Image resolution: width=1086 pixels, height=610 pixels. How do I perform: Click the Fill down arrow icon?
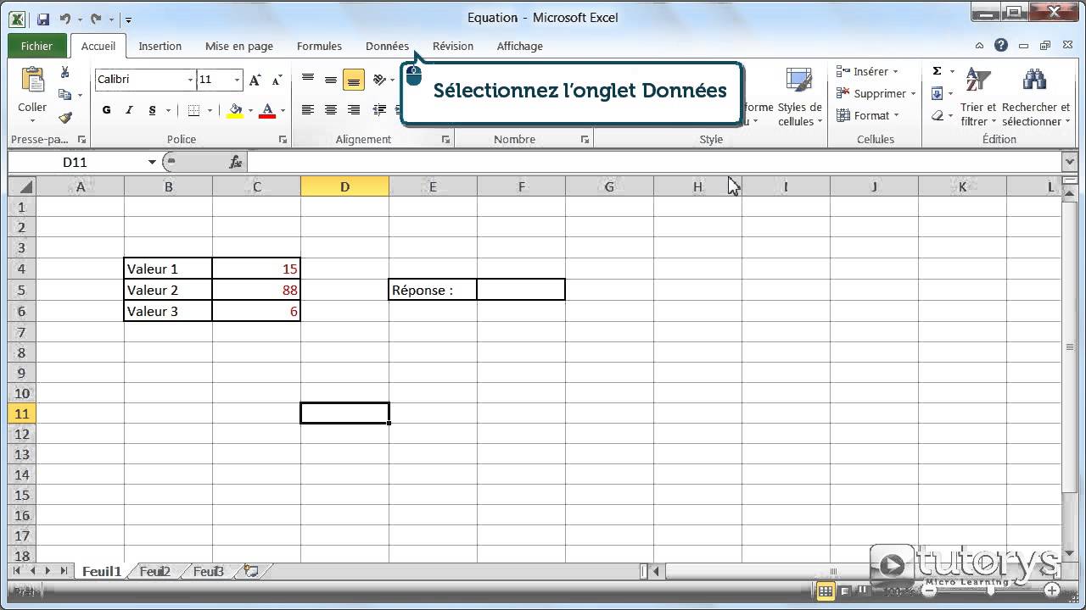click(x=938, y=94)
